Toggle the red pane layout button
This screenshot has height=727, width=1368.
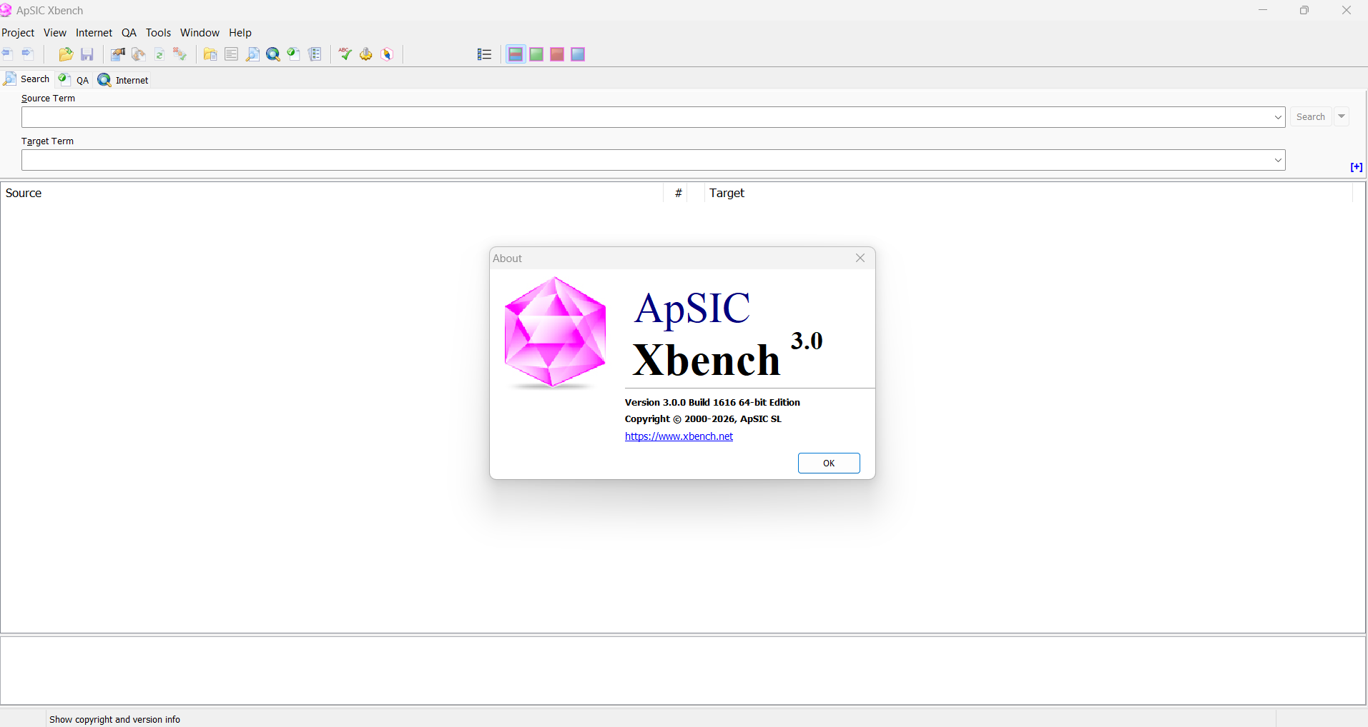coord(557,54)
